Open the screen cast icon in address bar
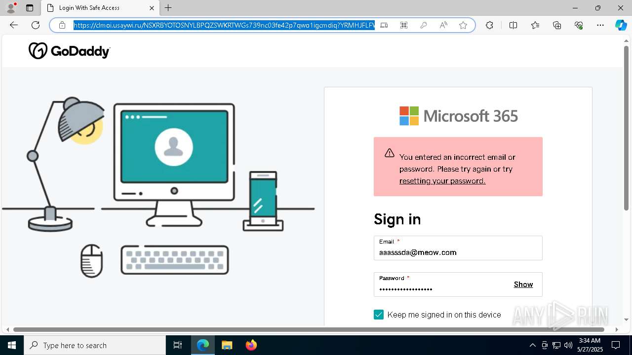Viewport: 632px width, 355px height. click(x=384, y=25)
